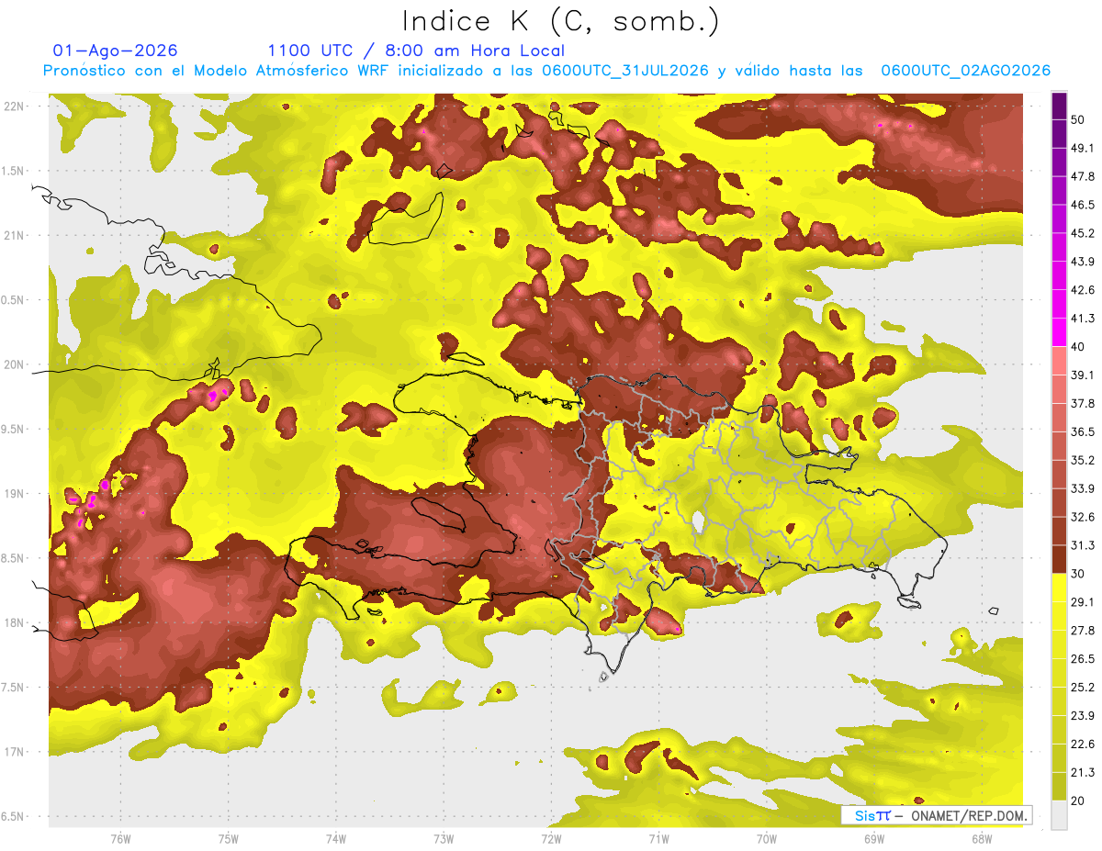Click longitude label "69W"
Viewport: 1102px width, 851px height.
(874, 839)
